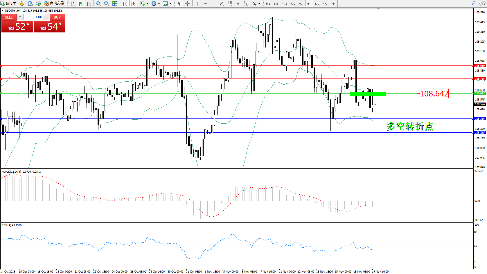Image resolution: width=487 pixels, height=274 pixels.
Task: Toggle candlestick chart display mode
Action: (81, 3)
